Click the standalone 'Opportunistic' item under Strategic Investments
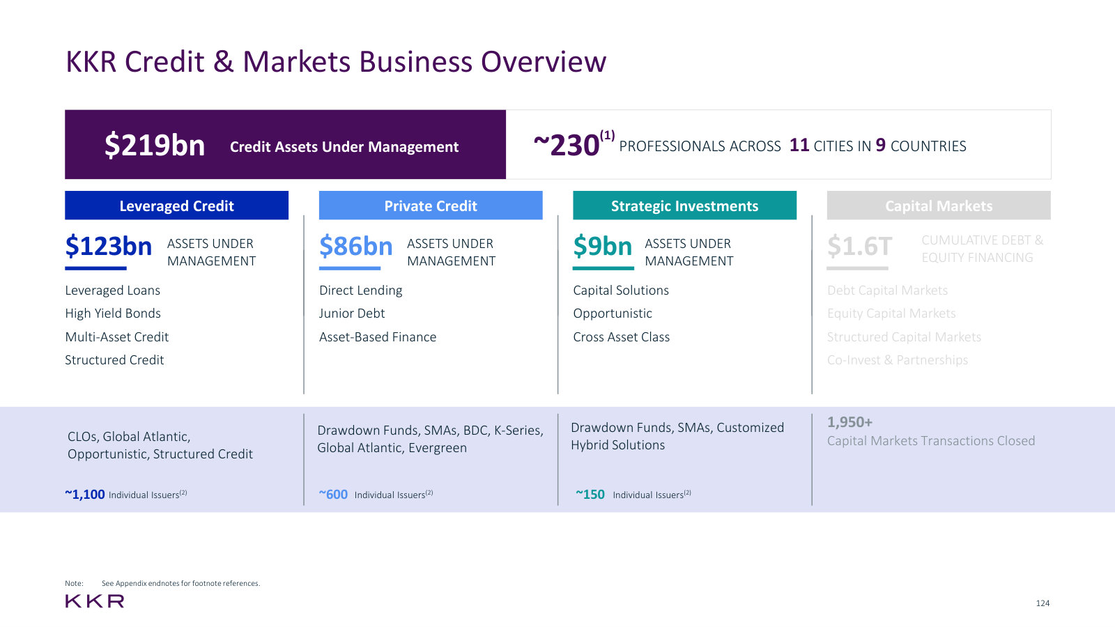The width and height of the screenshot is (1115, 627). tap(613, 313)
